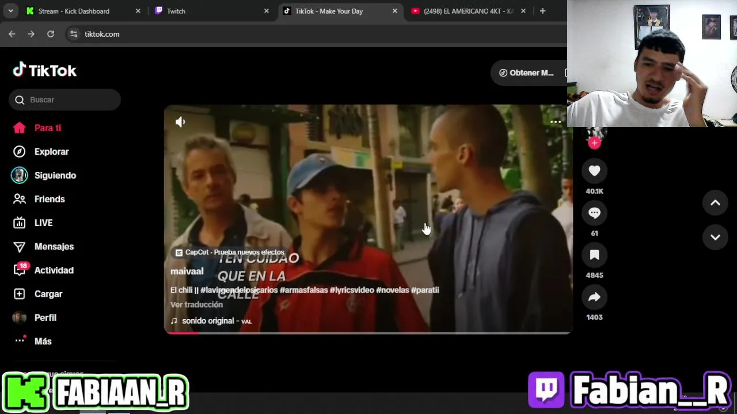Close the YouTube tab
The width and height of the screenshot is (737, 414).
523,11
